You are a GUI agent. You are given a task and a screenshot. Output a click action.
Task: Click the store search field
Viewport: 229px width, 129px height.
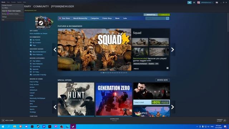156,18
